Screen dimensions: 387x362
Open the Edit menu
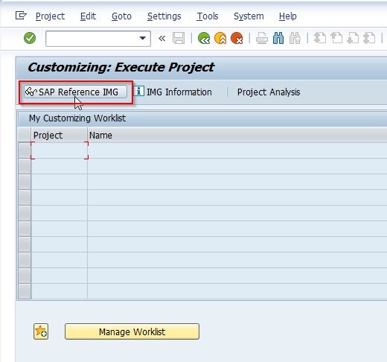pos(88,16)
